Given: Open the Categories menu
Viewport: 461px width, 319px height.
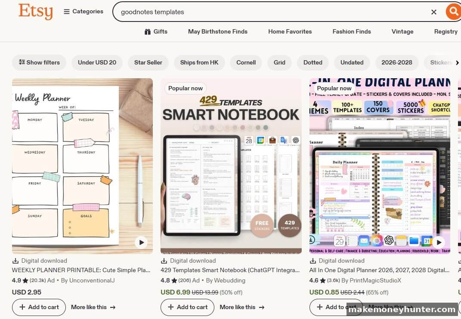Looking at the screenshot, I should coord(84,12).
